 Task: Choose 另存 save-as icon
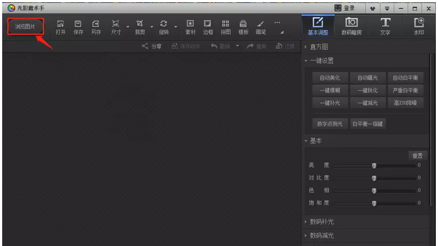click(96, 27)
